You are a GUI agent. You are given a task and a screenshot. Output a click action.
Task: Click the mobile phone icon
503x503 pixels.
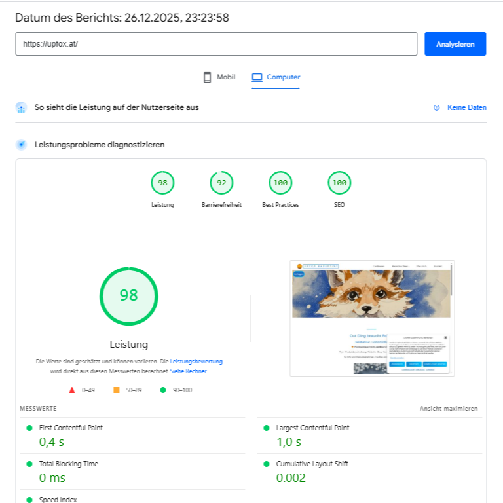tap(208, 77)
